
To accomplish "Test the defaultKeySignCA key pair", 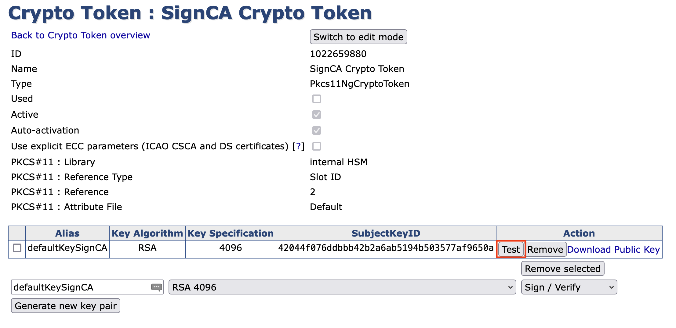I will point(511,249).
